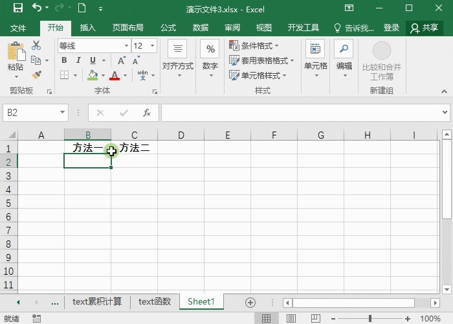Viewport: 453px width, 324px height.
Task: Go to the 数据 tab
Action: pyautogui.click(x=200, y=28)
